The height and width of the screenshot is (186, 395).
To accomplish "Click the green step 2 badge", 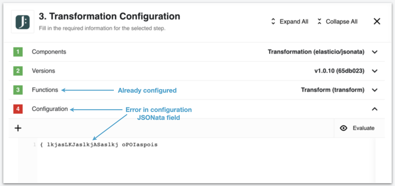I will [x=18, y=71].
